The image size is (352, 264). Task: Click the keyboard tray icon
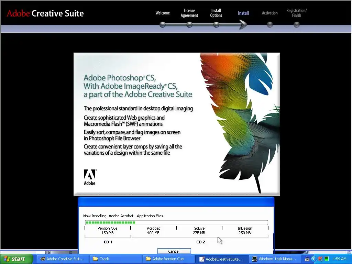307,259
